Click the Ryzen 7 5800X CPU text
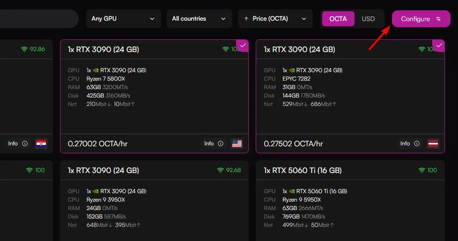Viewport: 458px width, 241px height. click(x=106, y=79)
